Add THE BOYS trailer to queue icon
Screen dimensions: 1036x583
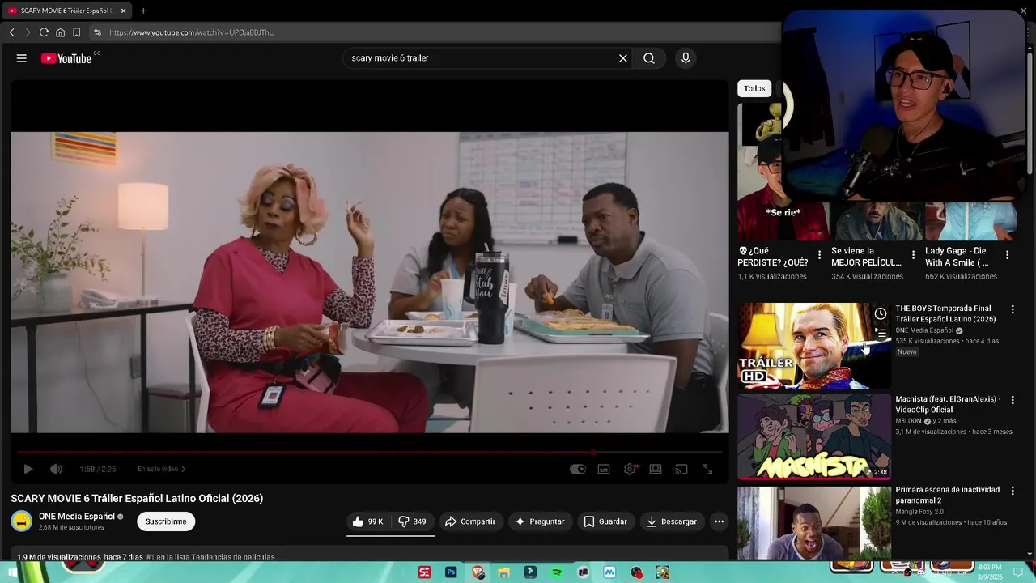(x=881, y=332)
